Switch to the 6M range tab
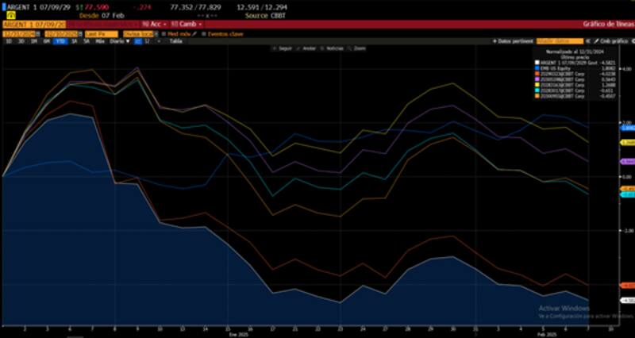 pos(47,40)
